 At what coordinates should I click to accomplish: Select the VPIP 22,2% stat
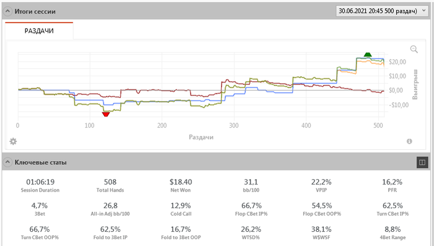tap(321, 185)
